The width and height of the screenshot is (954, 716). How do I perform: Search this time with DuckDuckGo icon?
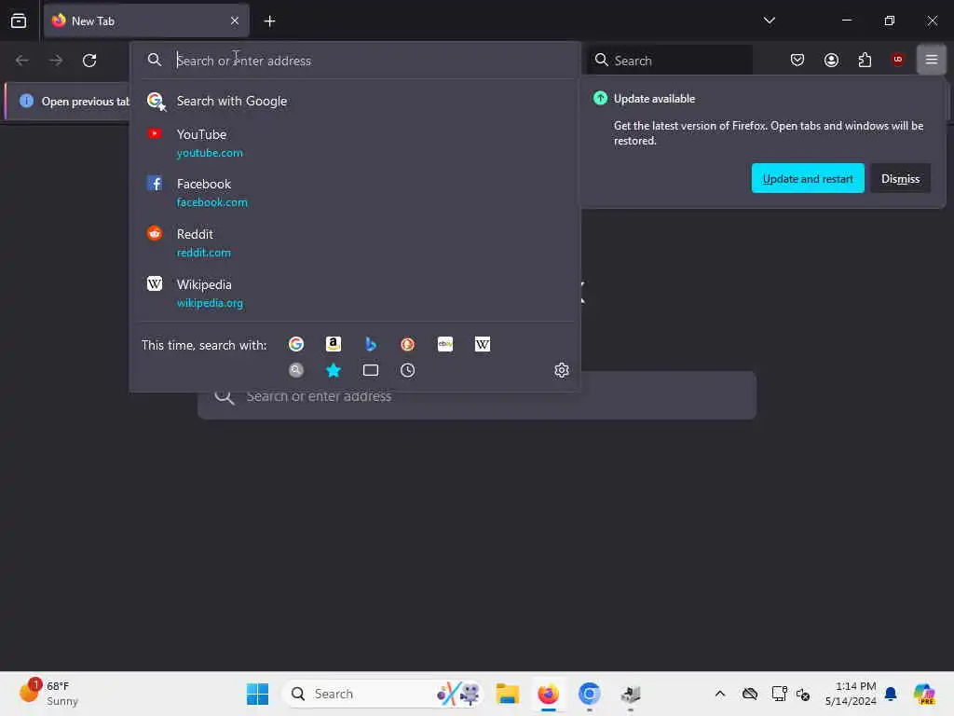[408, 345]
